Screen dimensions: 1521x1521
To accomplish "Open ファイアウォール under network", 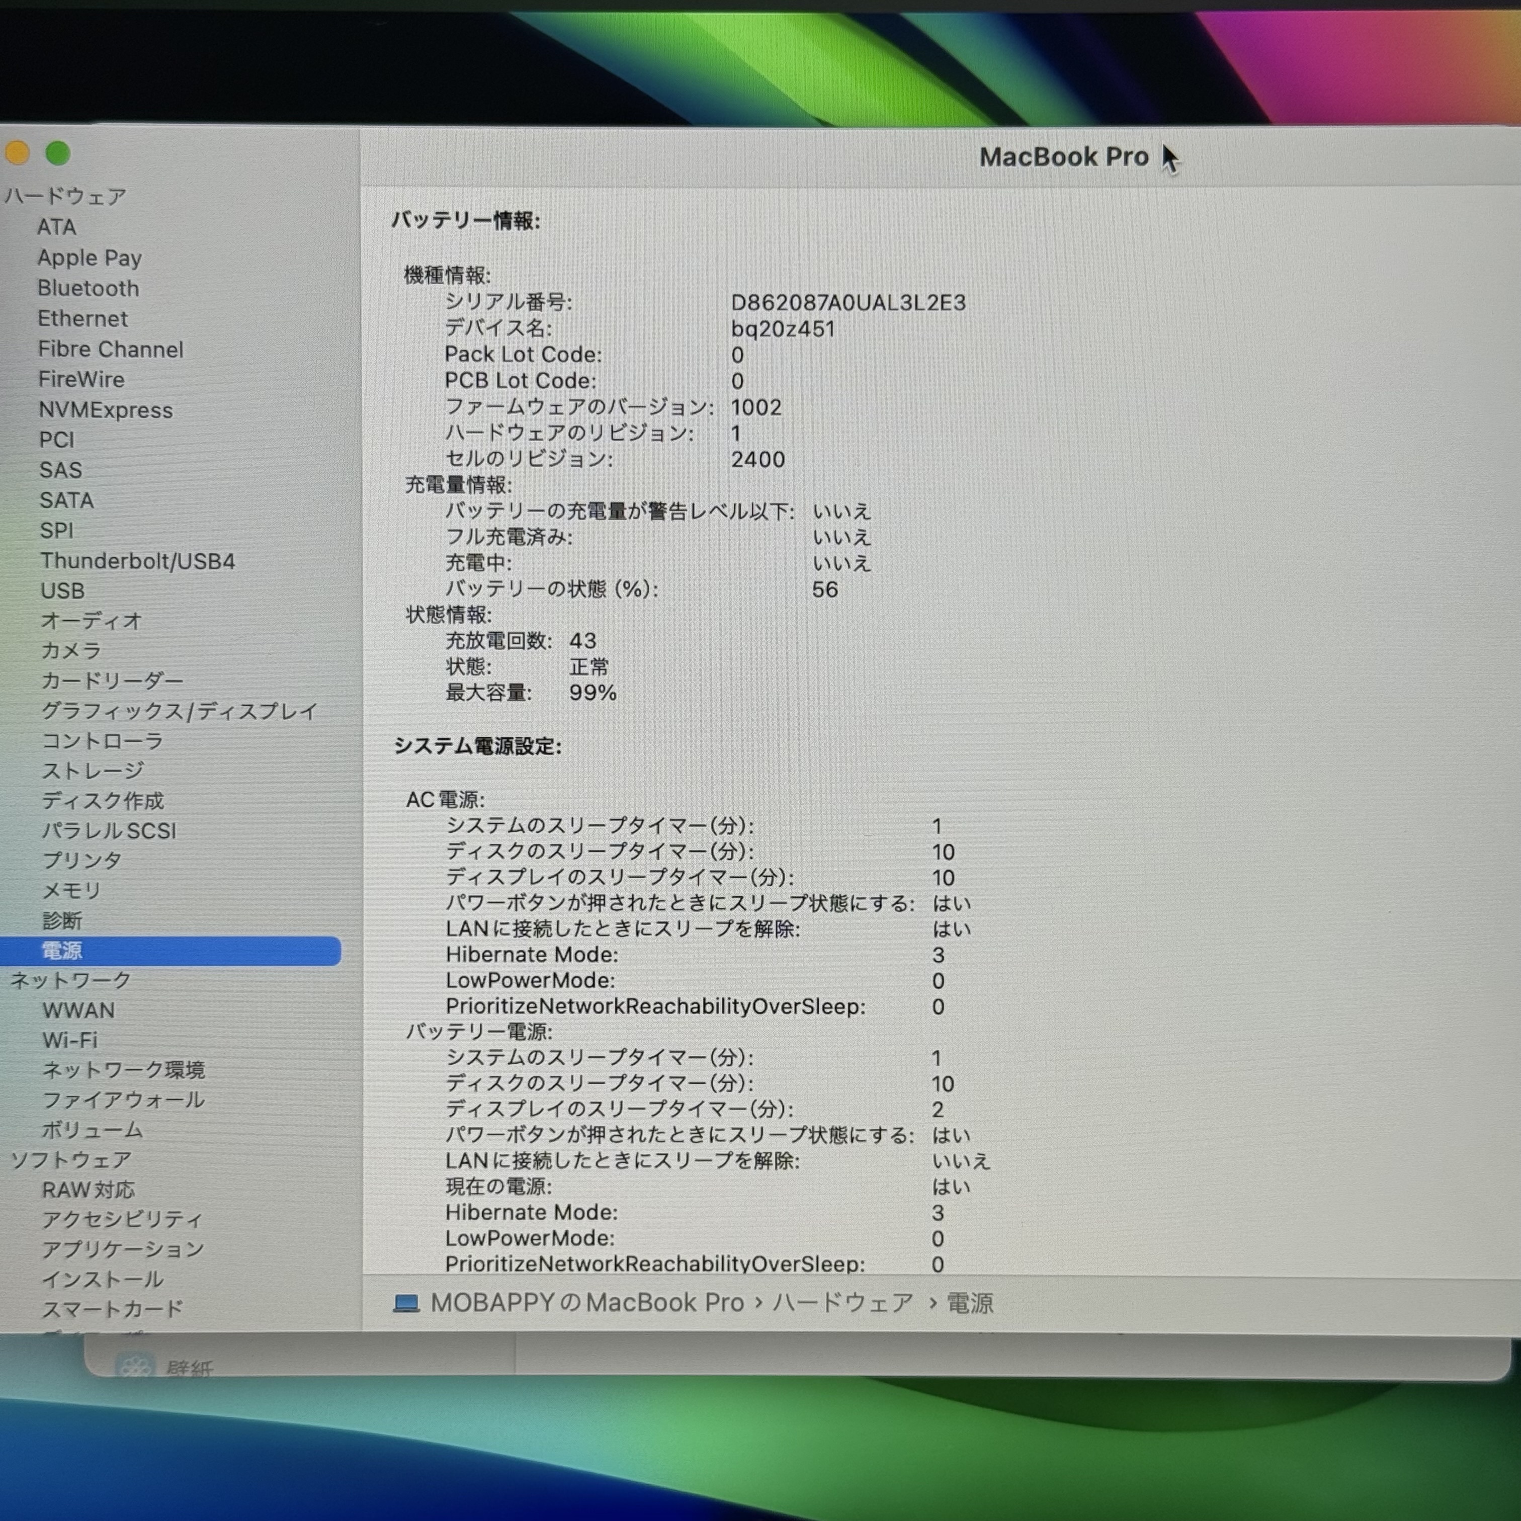I will [124, 1100].
